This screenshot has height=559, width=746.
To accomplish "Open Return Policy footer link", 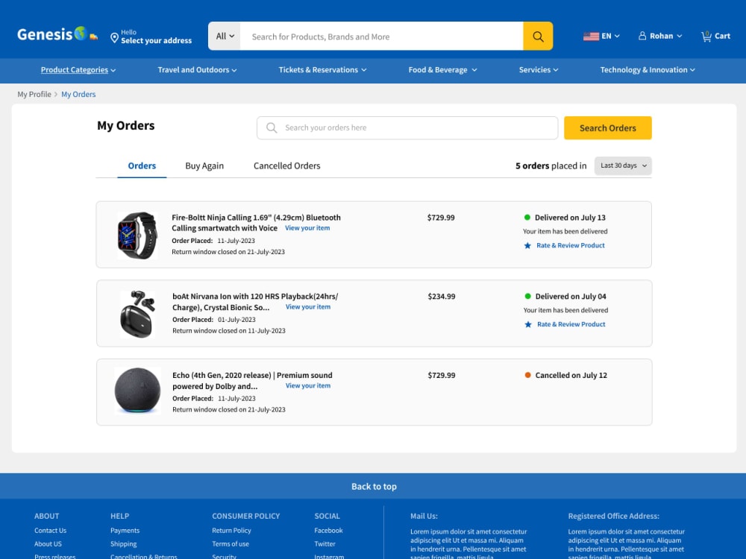I will tap(232, 531).
